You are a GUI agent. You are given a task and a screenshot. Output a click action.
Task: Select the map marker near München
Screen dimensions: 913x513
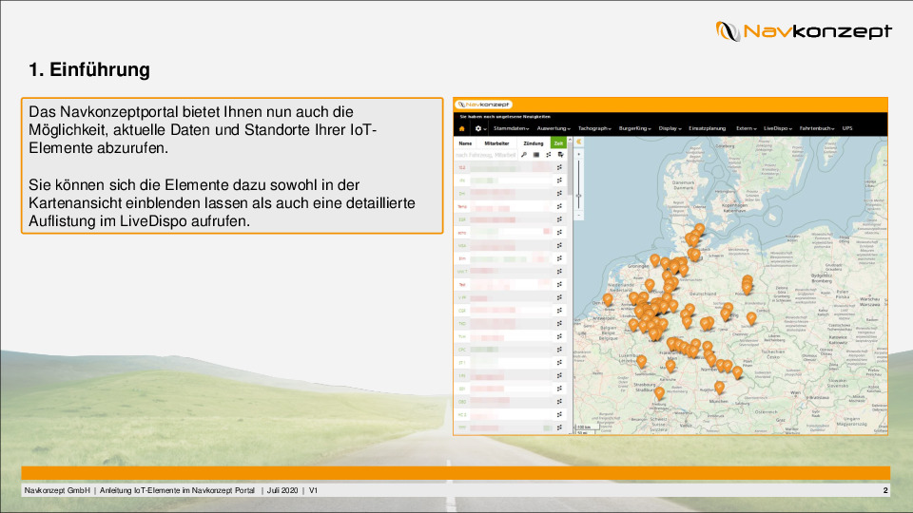[x=719, y=387]
